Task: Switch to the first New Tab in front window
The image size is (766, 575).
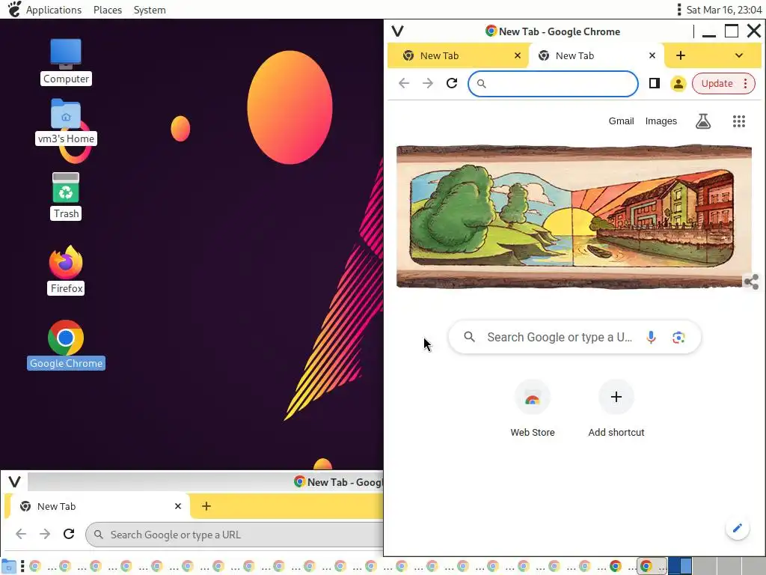Action: [x=458, y=55]
